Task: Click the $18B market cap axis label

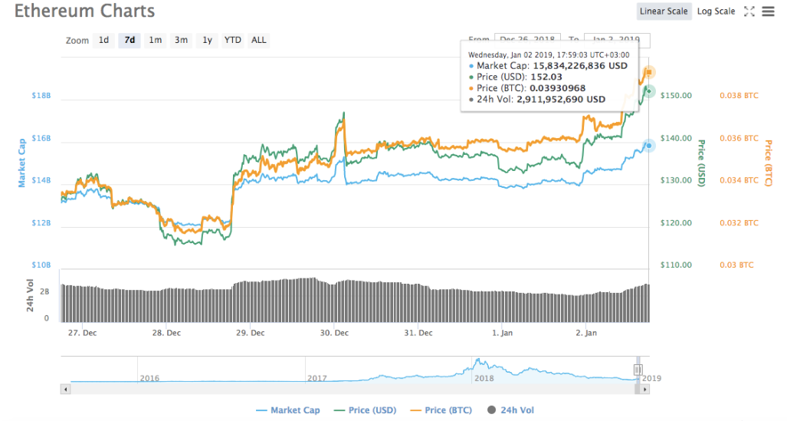Action: pyautogui.click(x=41, y=95)
